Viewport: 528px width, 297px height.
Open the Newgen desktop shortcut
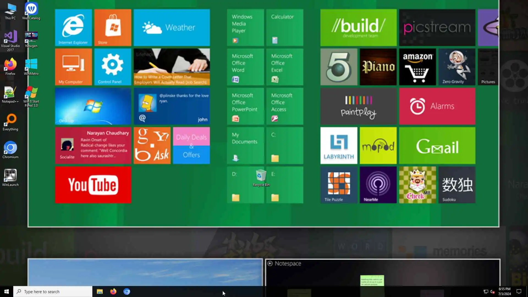click(x=31, y=37)
